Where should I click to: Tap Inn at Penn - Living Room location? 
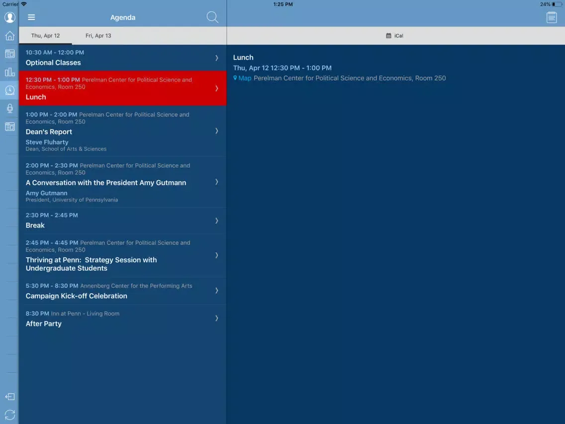(85, 314)
